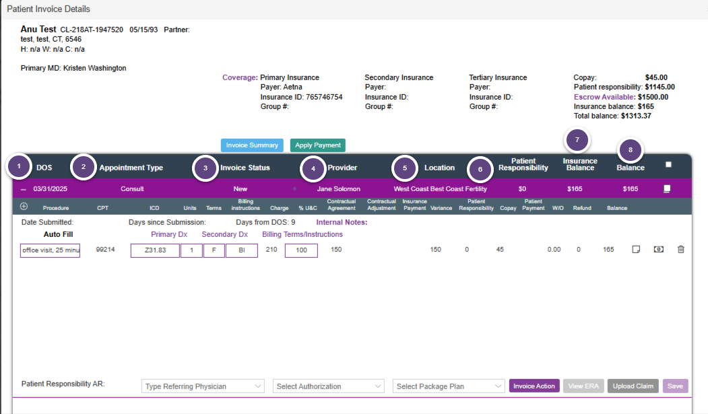Expand the Select Authorization dropdown

pyautogui.click(x=329, y=386)
